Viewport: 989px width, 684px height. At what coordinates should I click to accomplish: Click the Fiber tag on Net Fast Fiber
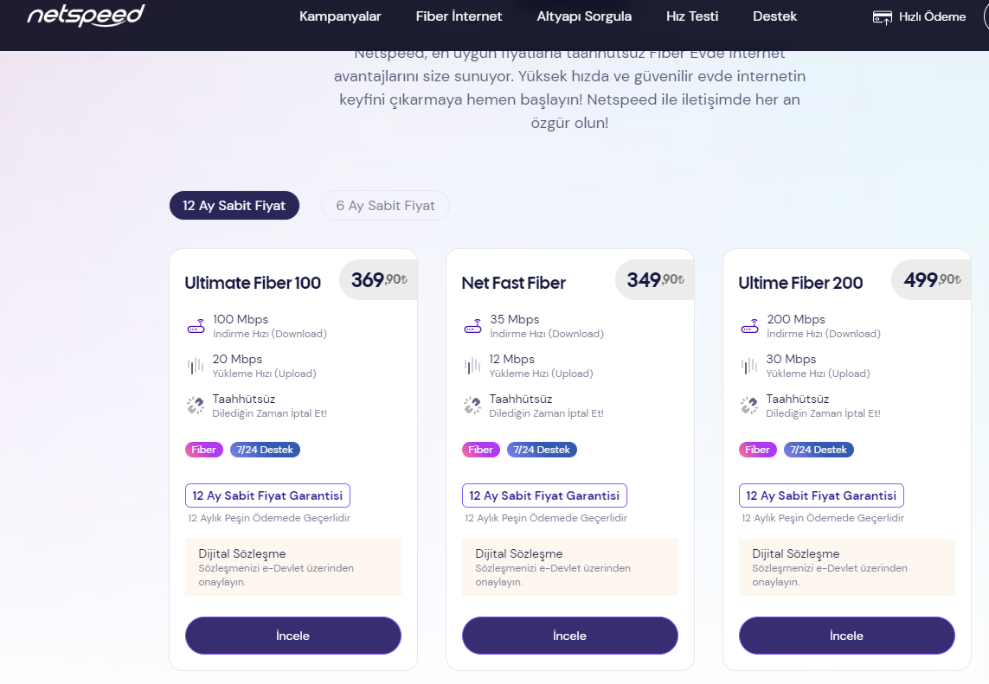(480, 450)
